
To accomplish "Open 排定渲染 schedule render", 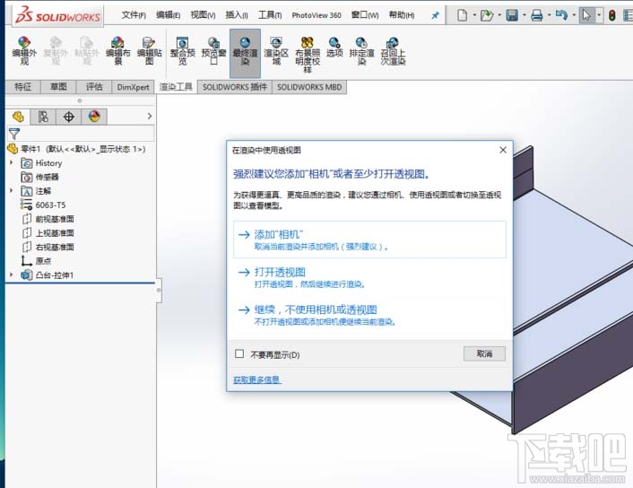I will [x=361, y=51].
